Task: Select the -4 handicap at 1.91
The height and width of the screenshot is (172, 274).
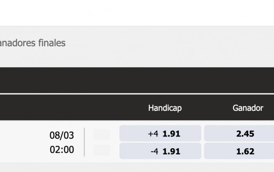Action: coord(160,151)
